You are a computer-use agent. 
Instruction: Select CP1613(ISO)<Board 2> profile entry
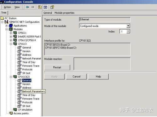[x=58, y=45]
